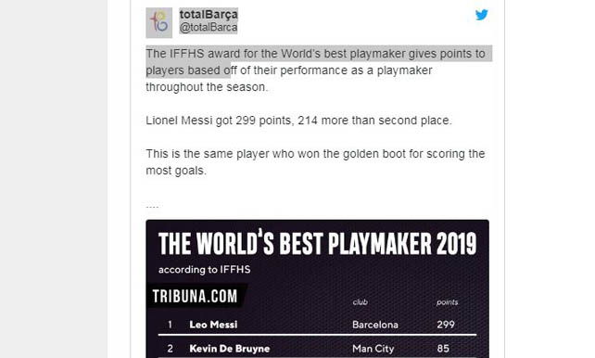This screenshot has width=595, height=358.
Task: Click the 'club' column header
Action: coord(361,302)
